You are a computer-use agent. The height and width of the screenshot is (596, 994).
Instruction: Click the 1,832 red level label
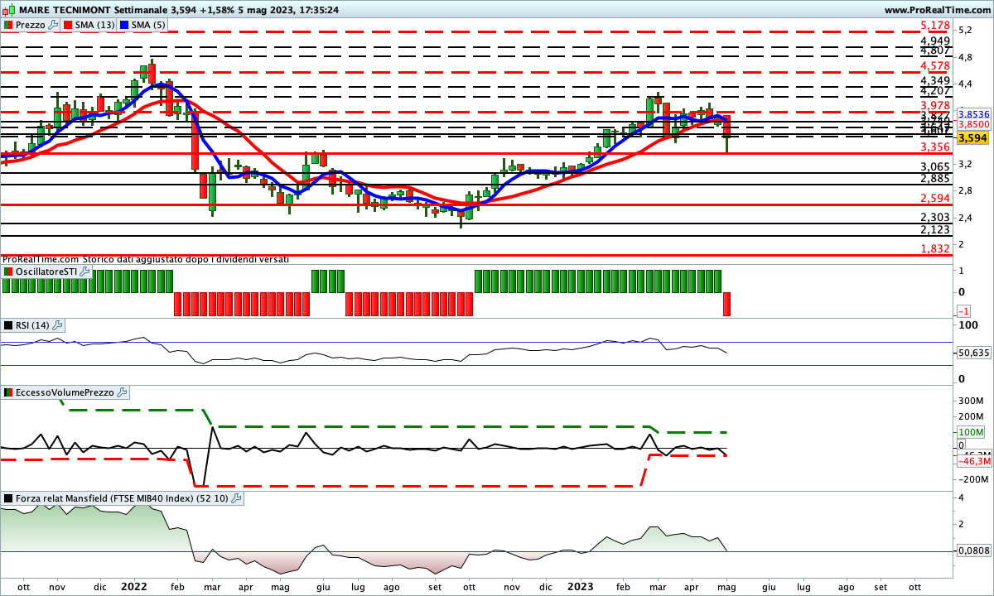tap(935, 248)
